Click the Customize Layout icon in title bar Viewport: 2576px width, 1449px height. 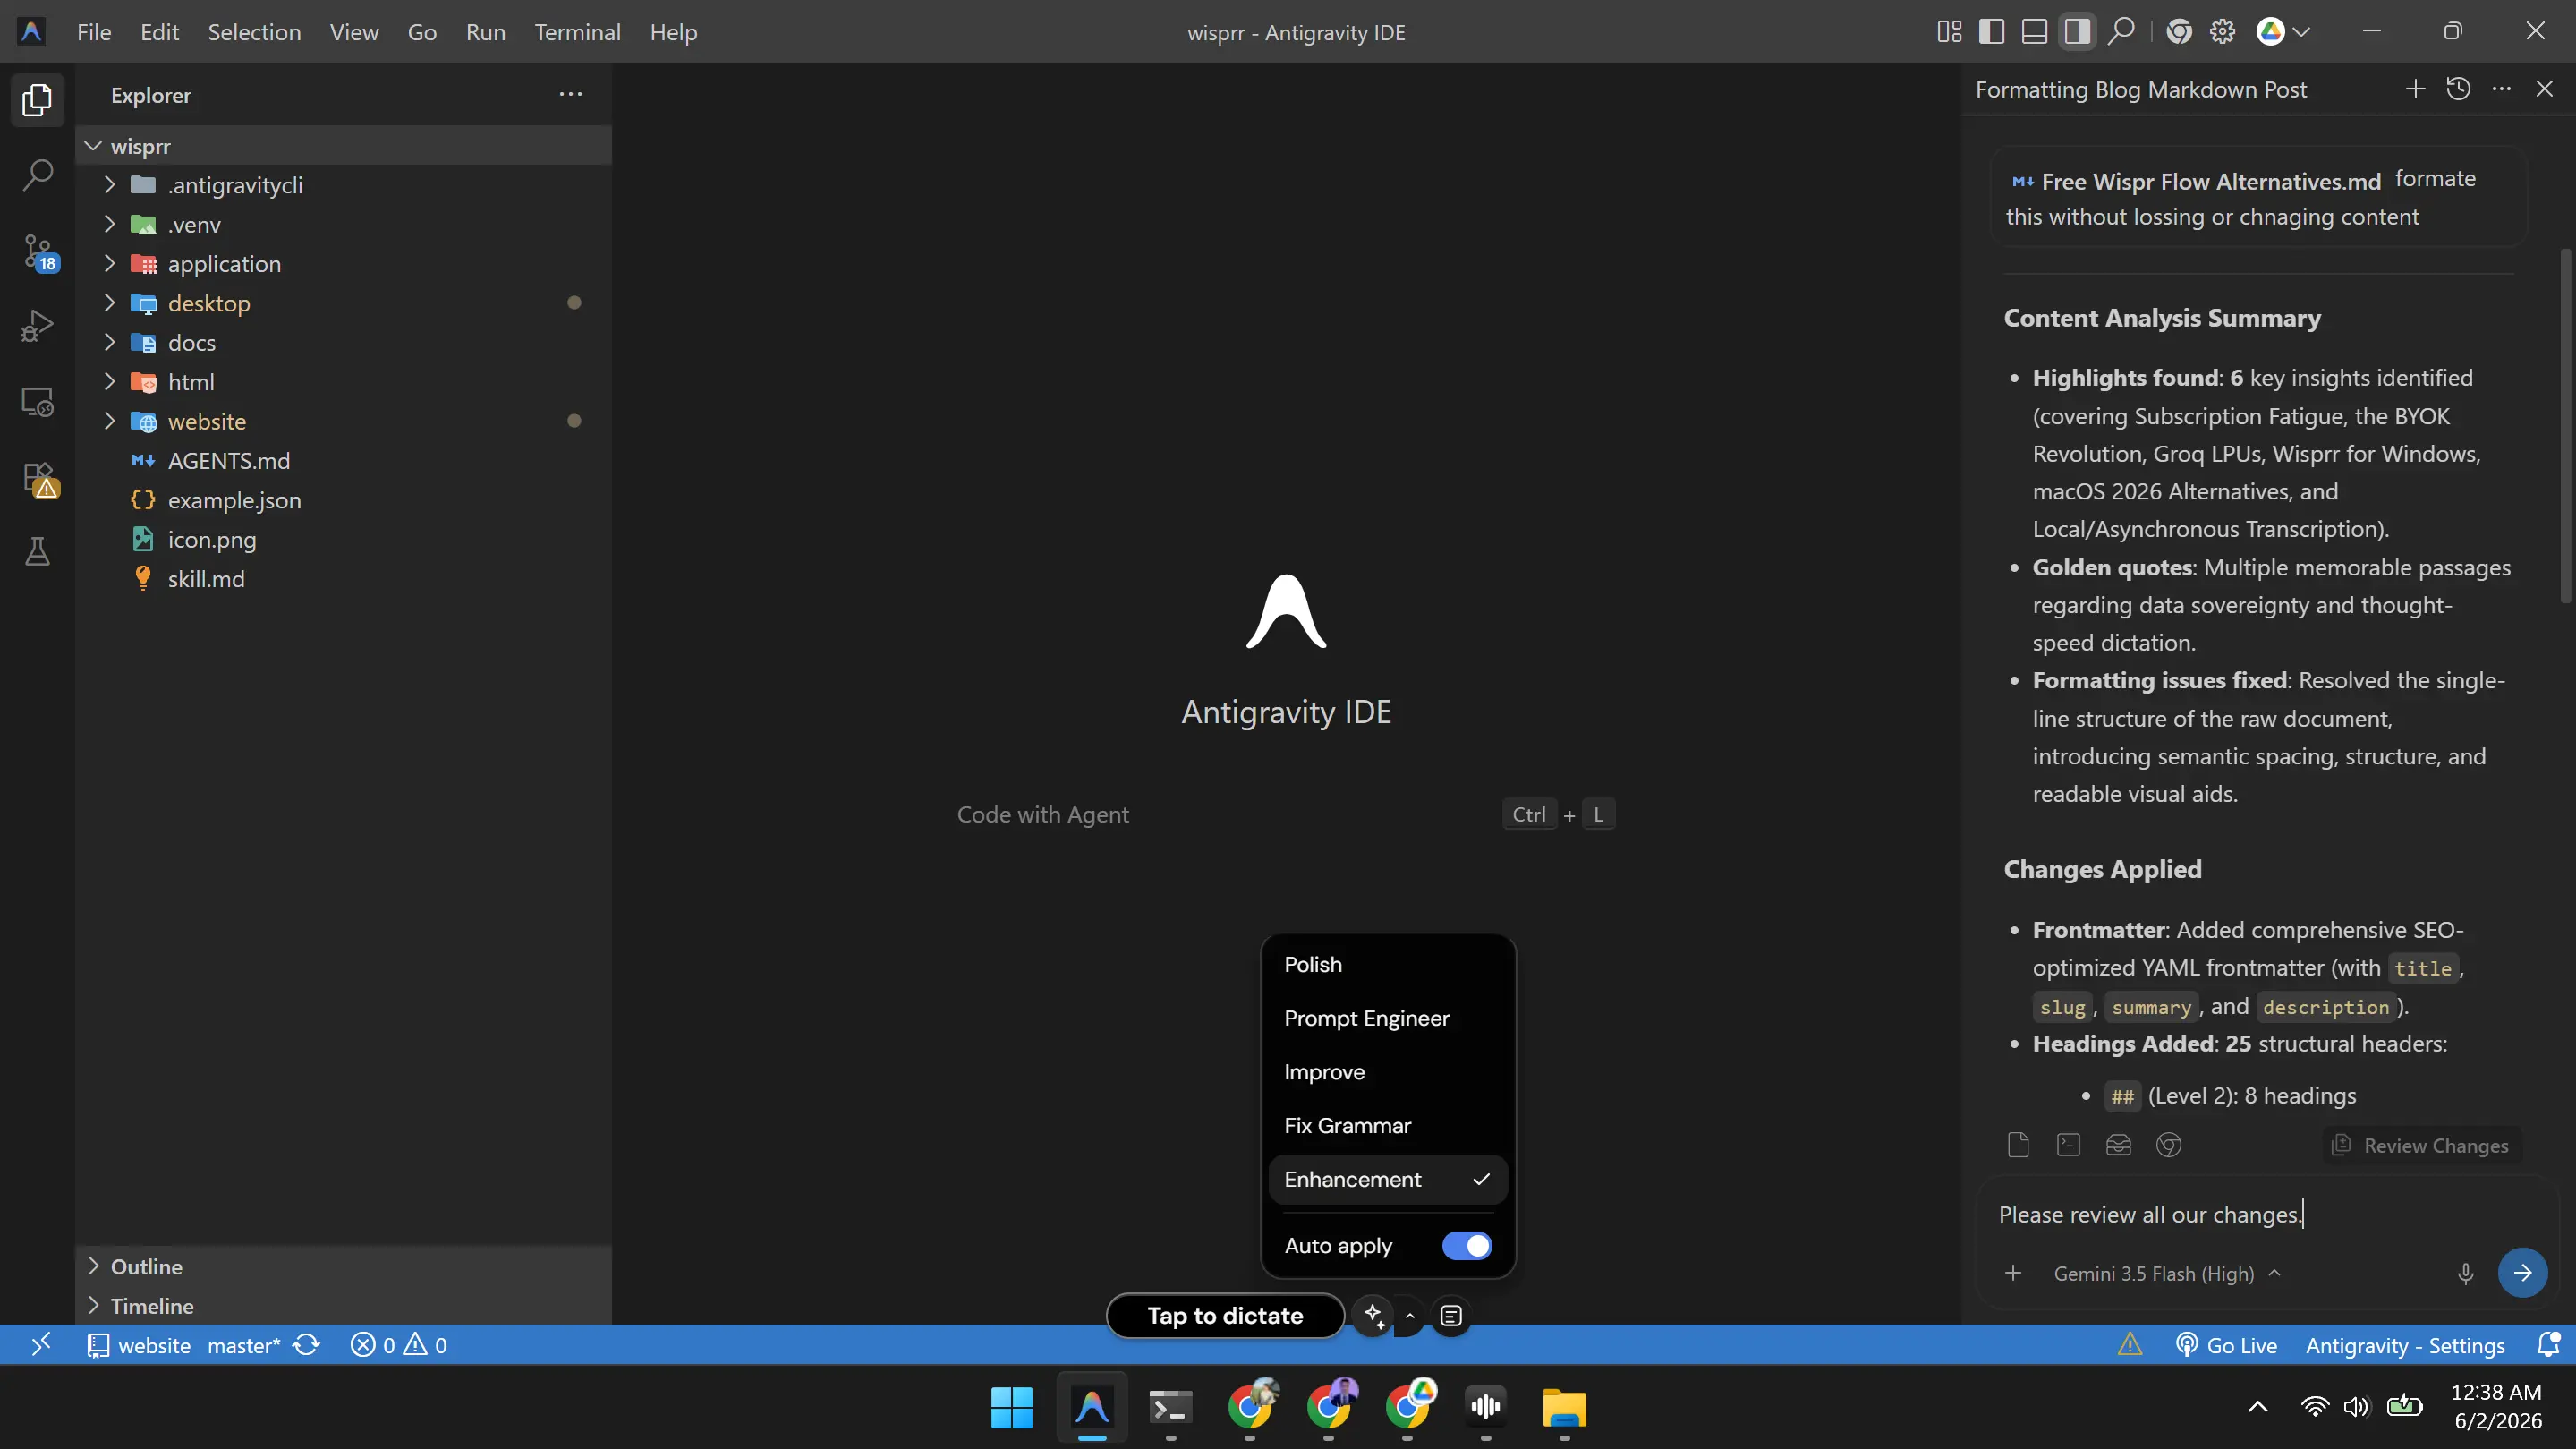1949,32
